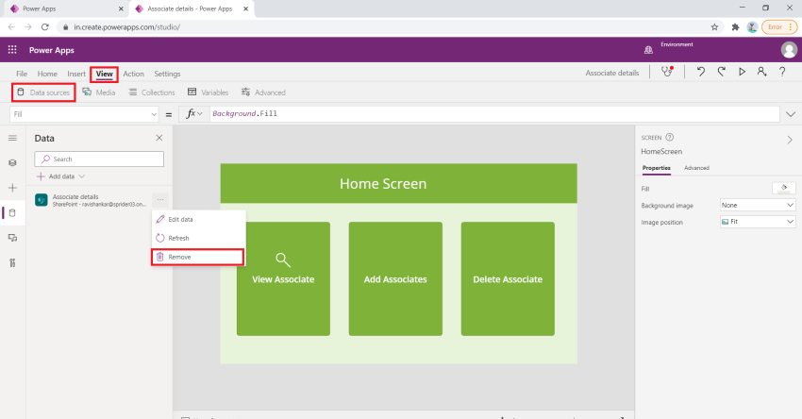Open the File menu
This screenshot has height=419, width=802.
pos(22,74)
